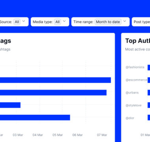Click the 'All' pill in Source filter
This screenshot has height=142, width=150.
pyautogui.click(x=17, y=22)
